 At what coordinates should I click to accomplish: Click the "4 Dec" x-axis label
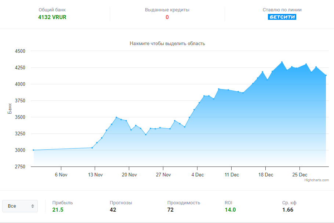pyautogui.click(x=197, y=175)
